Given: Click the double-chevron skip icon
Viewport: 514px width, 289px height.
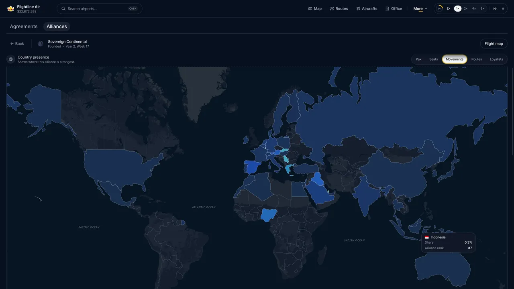Looking at the screenshot, I should pos(503,8).
